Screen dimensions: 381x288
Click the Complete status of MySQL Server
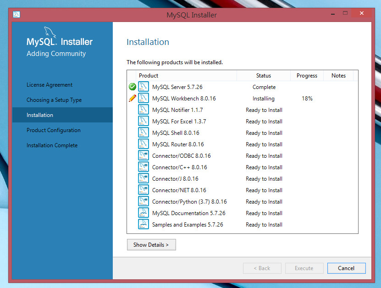click(264, 87)
